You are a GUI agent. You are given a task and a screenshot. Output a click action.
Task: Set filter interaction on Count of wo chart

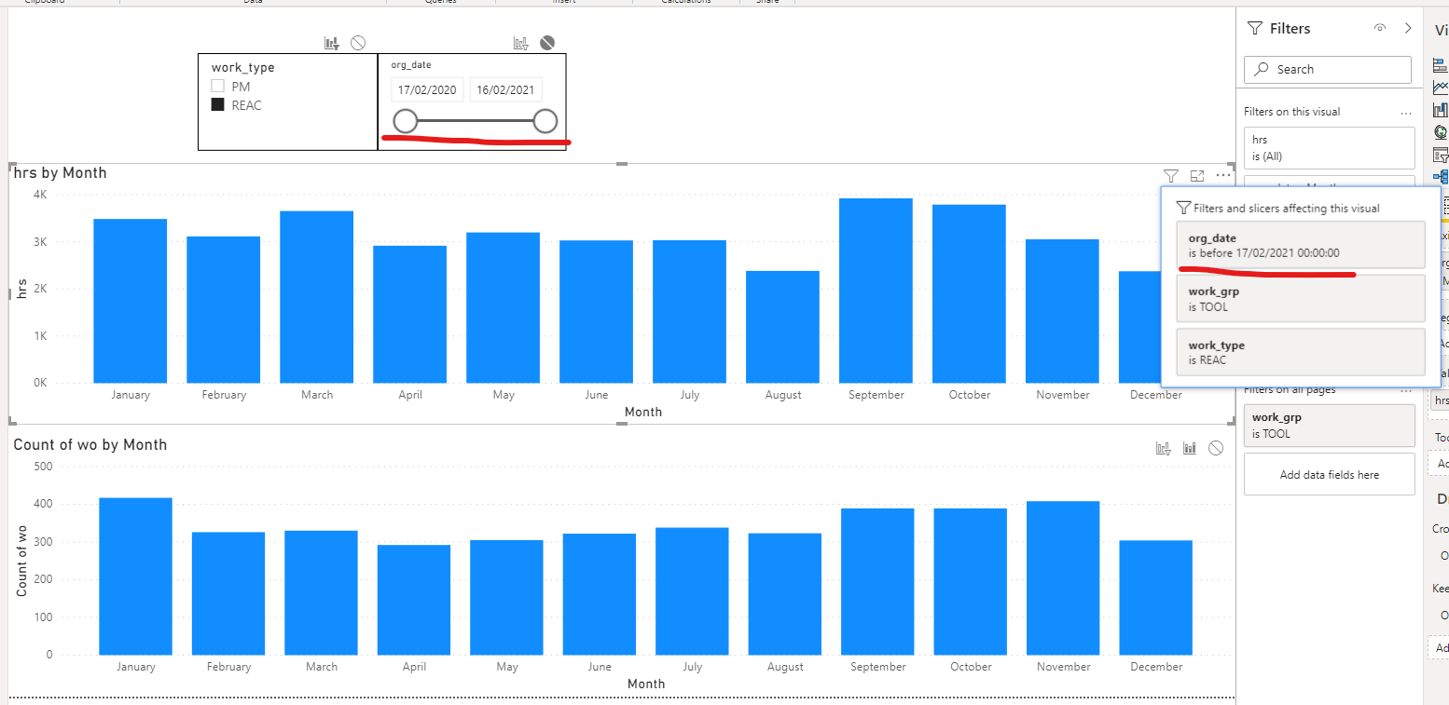pyautogui.click(x=1164, y=448)
